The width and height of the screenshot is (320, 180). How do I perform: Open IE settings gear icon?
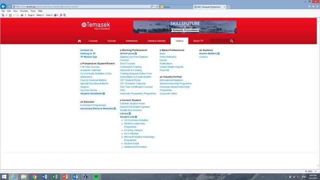tap(317, 6)
